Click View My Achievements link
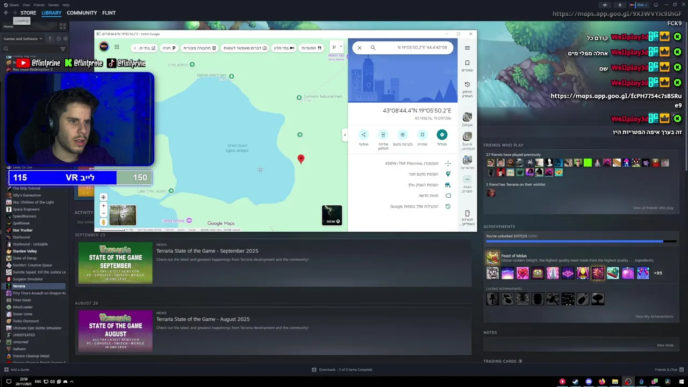The height and width of the screenshot is (387, 688). point(654,317)
